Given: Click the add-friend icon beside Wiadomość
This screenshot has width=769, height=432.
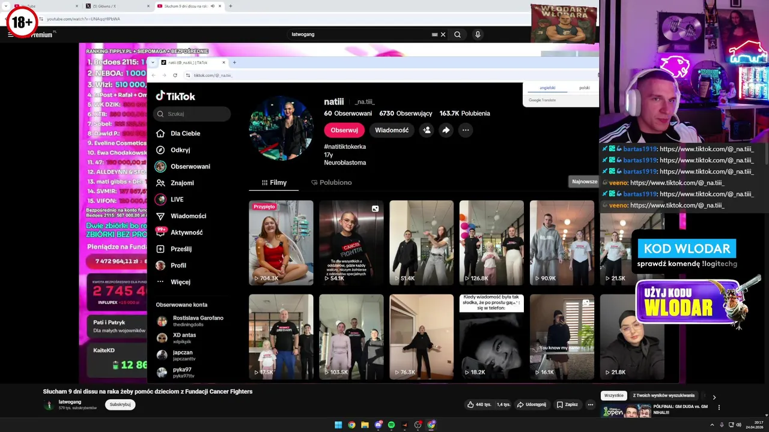Looking at the screenshot, I should pos(427,130).
